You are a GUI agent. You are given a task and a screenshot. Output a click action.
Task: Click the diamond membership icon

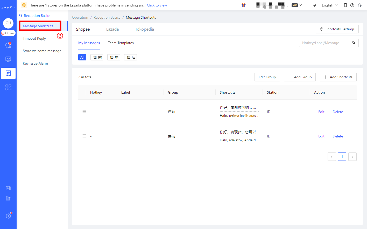[314, 5]
